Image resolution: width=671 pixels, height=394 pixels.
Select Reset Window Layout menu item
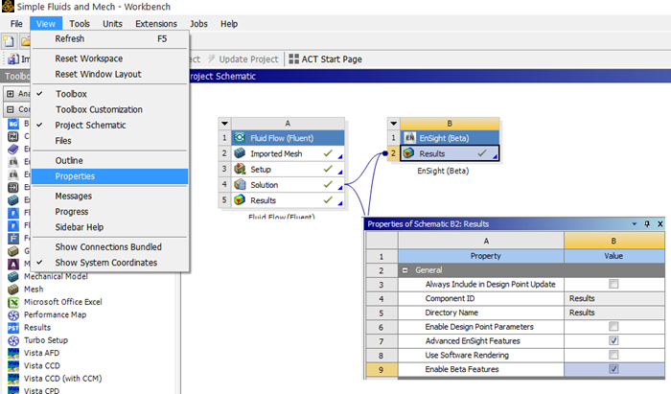coord(109,74)
